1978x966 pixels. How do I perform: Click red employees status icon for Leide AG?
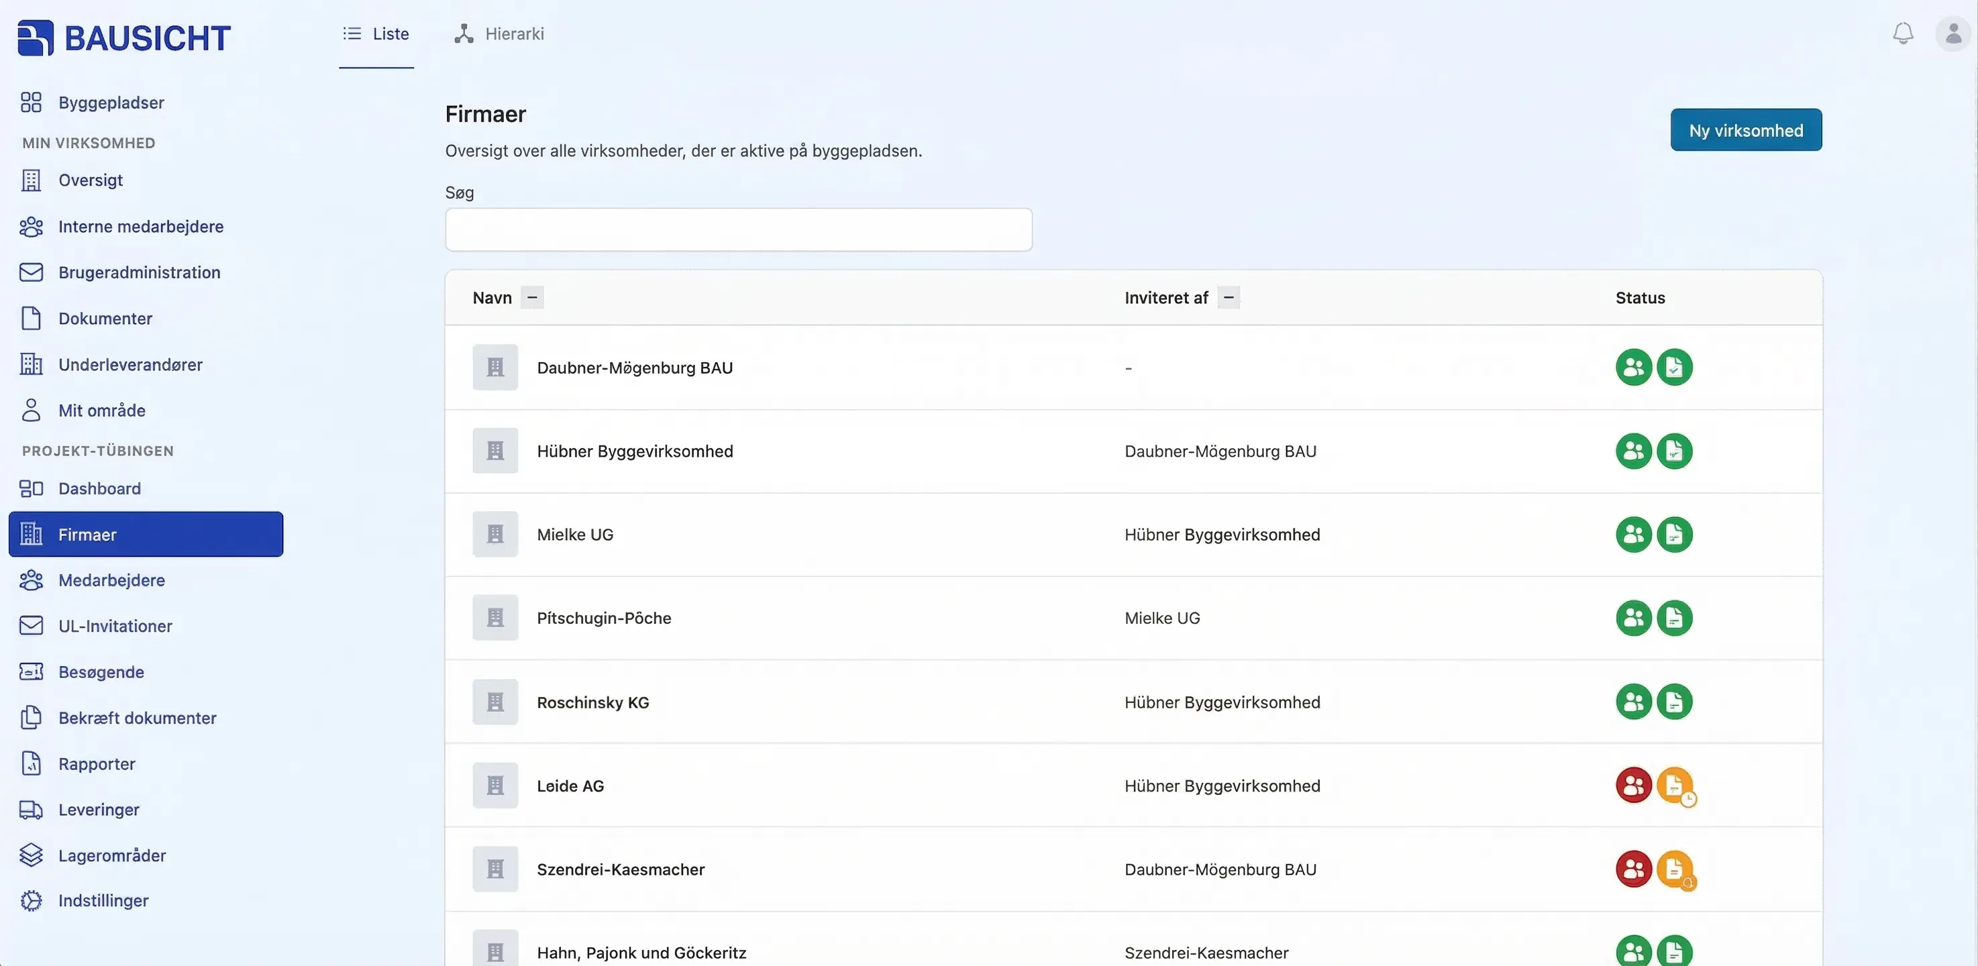(x=1633, y=786)
